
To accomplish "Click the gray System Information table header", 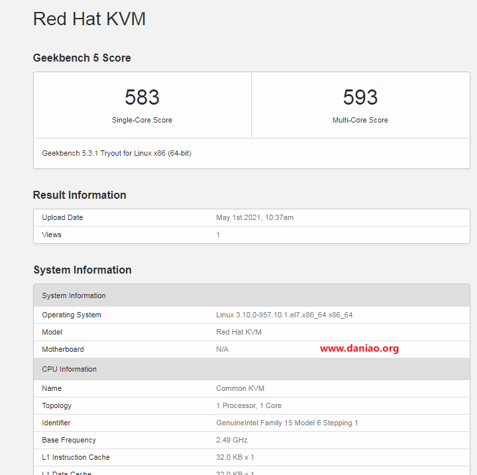I will (x=252, y=295).
